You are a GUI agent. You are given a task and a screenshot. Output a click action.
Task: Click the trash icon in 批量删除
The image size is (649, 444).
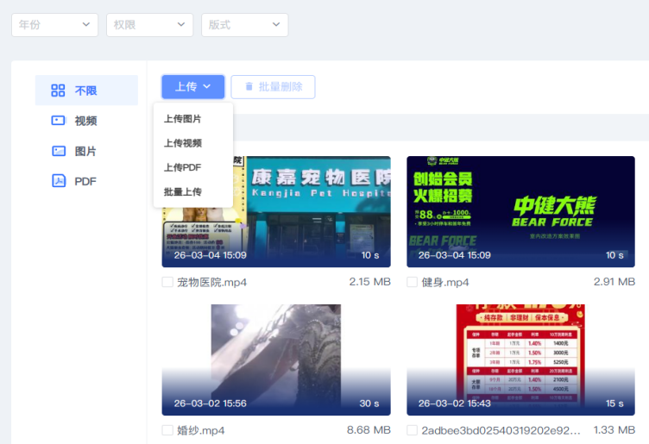tap(249, 87)
